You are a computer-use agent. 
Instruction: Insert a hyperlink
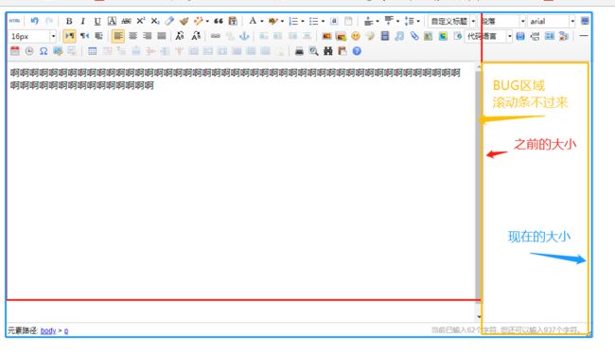click(x=216, y=36)
